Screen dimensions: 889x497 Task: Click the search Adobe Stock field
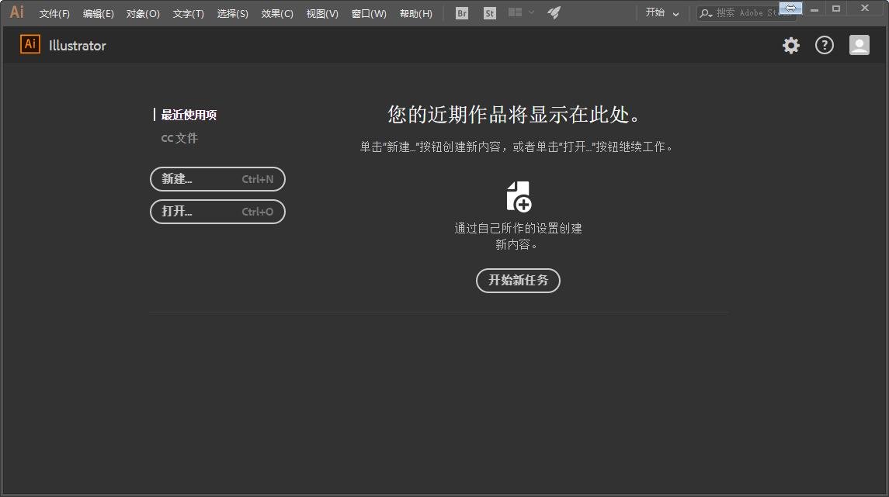click(746, 13)
